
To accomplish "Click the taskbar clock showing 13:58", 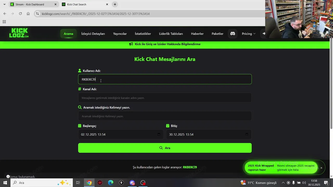I will click(314, 183).
